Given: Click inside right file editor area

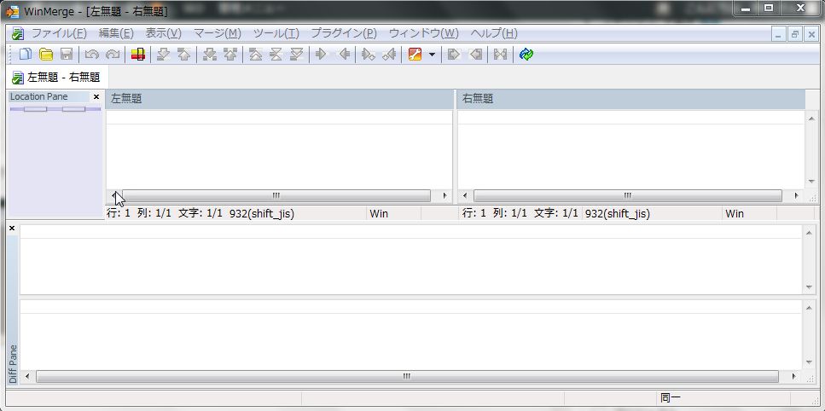Looking at the screenshot, I should (630, 150).
